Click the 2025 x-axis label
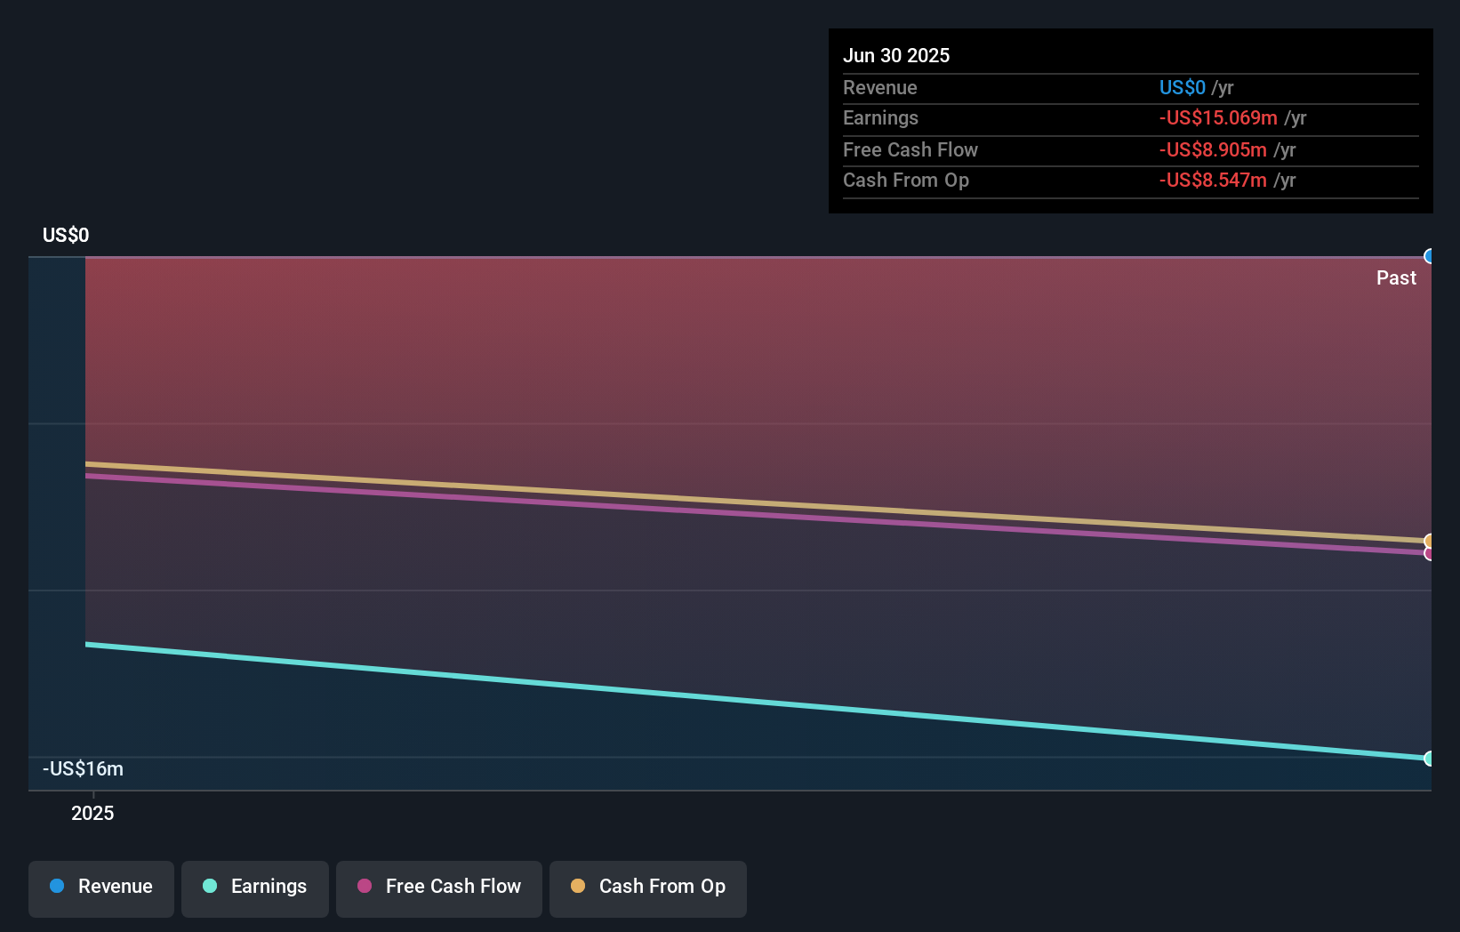This screenshot has width=1460, height=932. (92, 813)
